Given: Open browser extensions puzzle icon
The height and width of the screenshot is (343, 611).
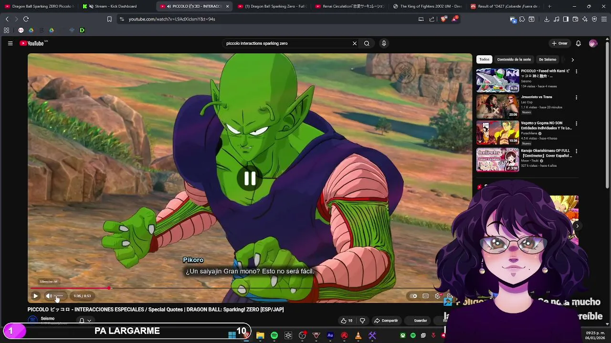Looking at the screenshot, I should pos(522,19).
